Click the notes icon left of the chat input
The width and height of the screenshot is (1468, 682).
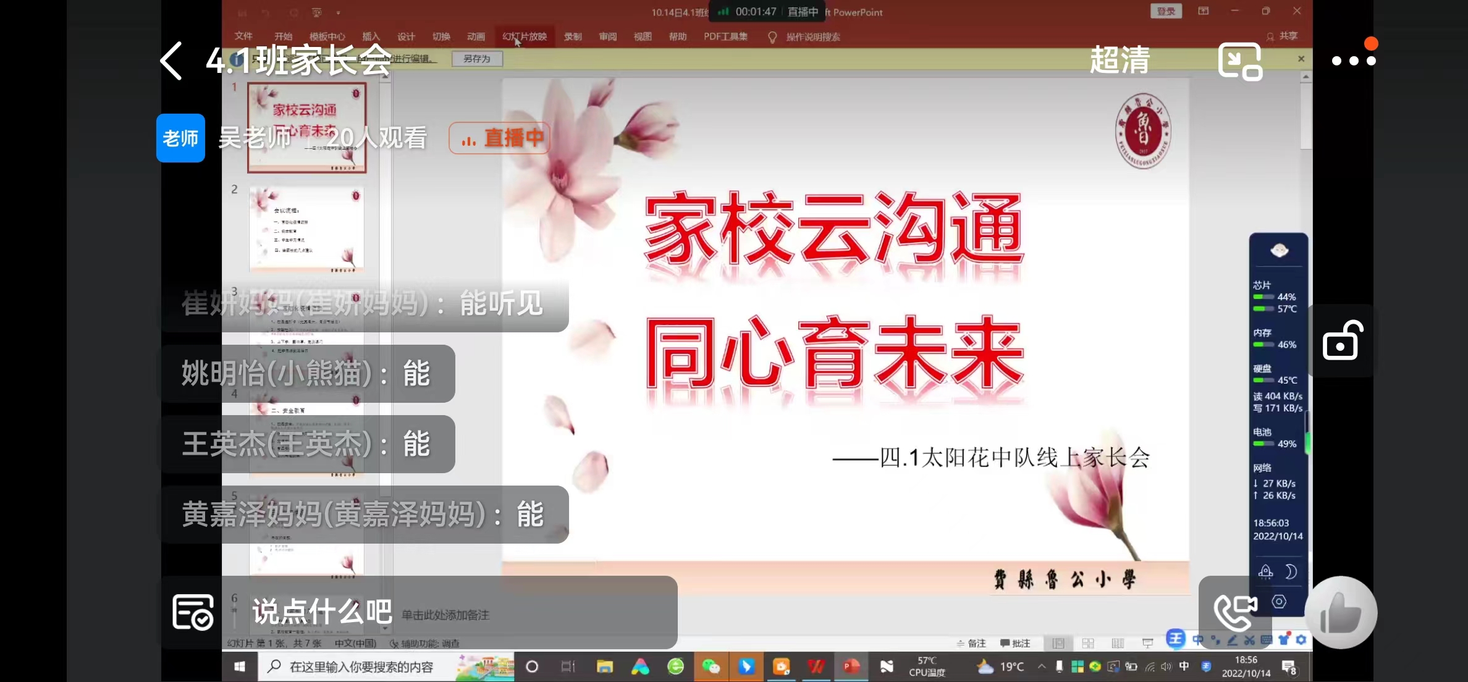[192, 612]
